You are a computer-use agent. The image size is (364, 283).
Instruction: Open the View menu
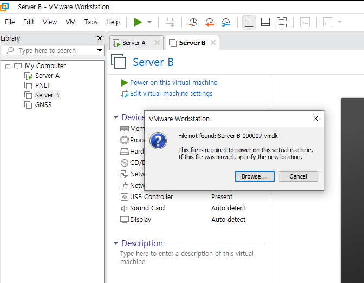point(50,22)
